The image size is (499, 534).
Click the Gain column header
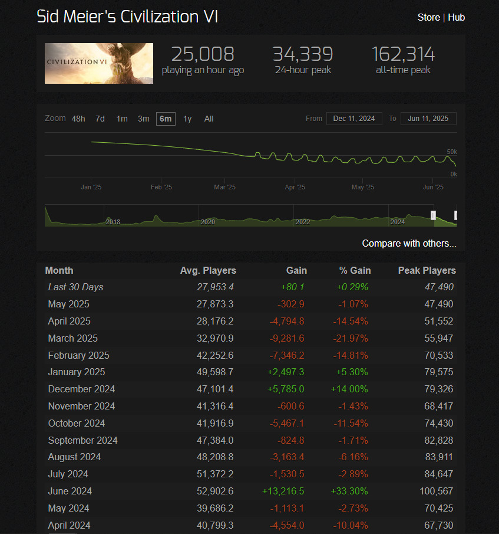coord(296,270)
